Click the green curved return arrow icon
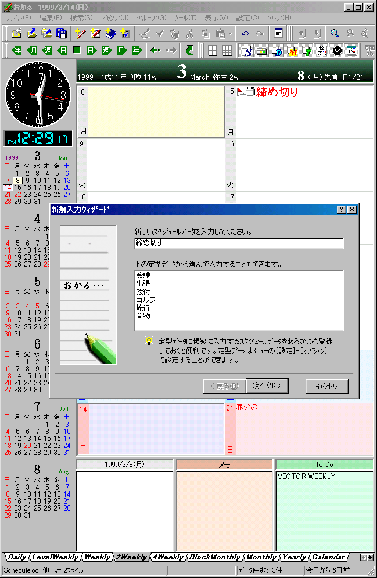The height and width of the screenshot is (578, 377). click(189, 51)
